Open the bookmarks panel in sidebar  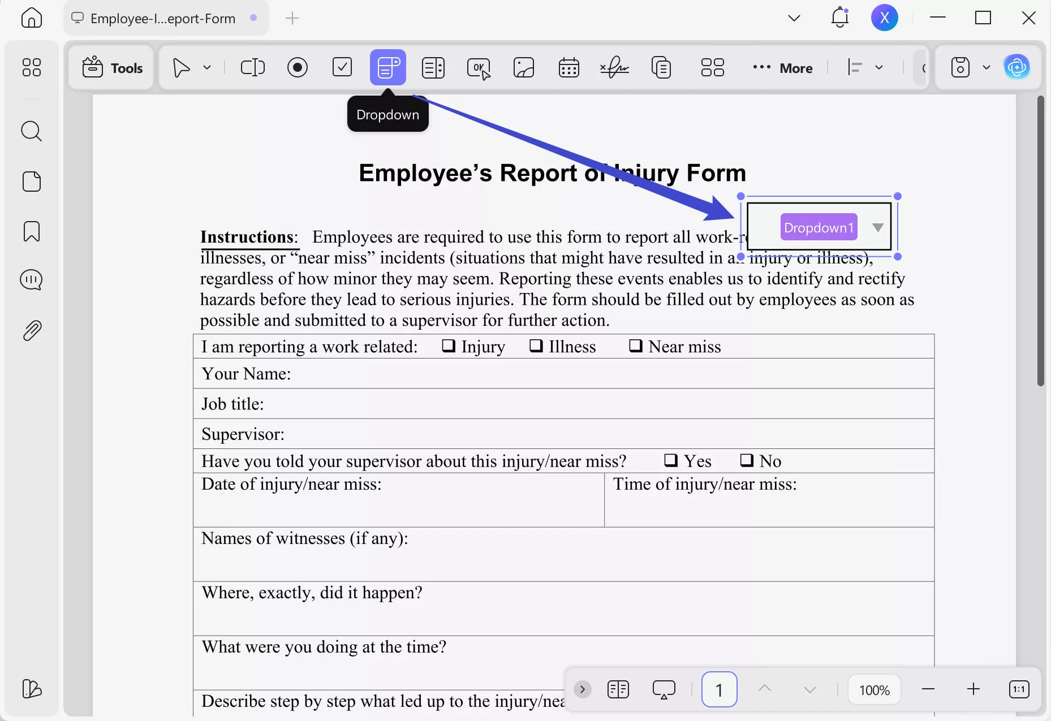[32, 231]
